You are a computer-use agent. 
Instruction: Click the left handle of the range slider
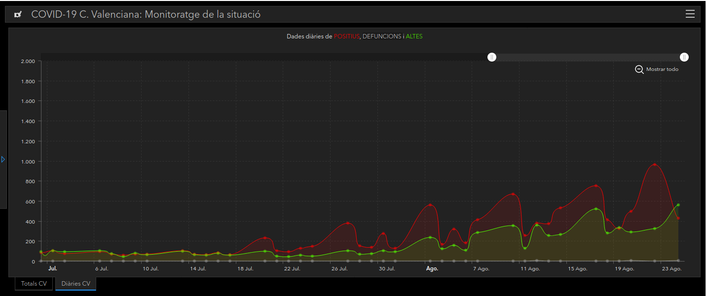[x=491, y=58]
